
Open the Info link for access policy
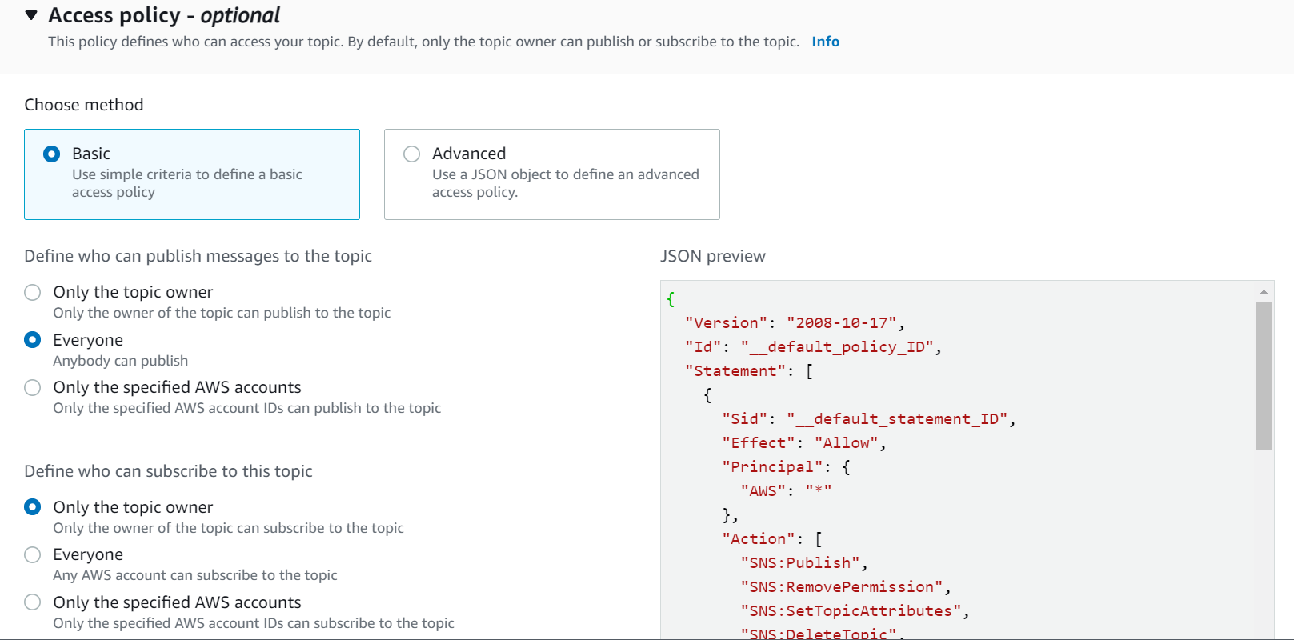pyautogui.click(x=825, y=42)
